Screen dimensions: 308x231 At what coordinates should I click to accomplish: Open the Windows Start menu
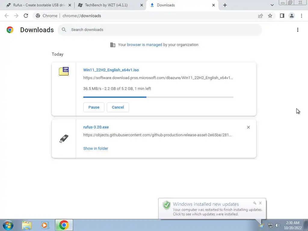click(x=8, y=225)
